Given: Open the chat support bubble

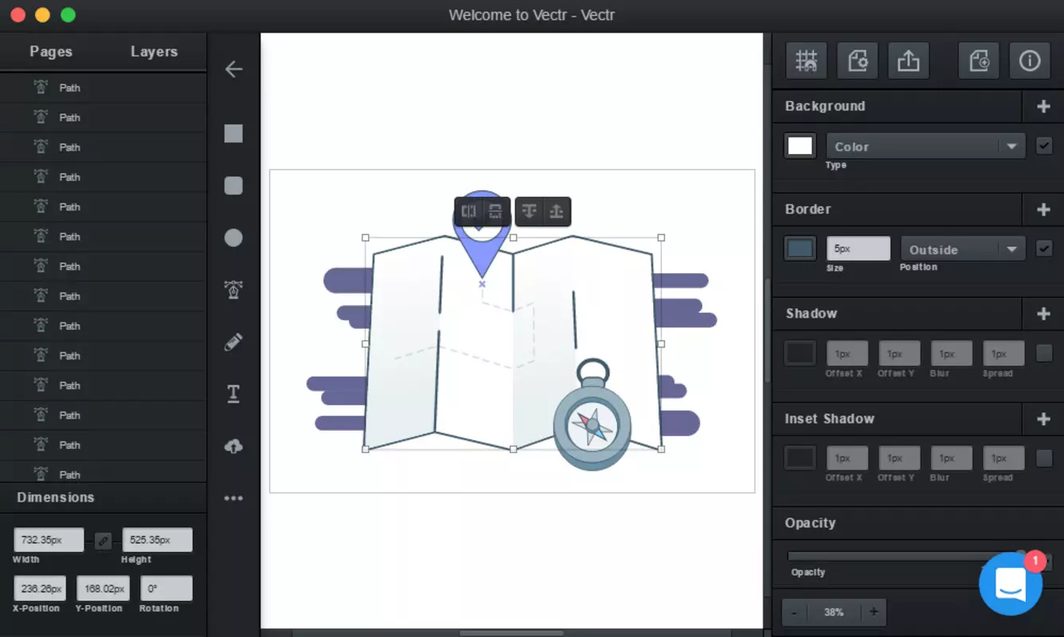Looking at the screenshot, I should [x=1011, y=584].
